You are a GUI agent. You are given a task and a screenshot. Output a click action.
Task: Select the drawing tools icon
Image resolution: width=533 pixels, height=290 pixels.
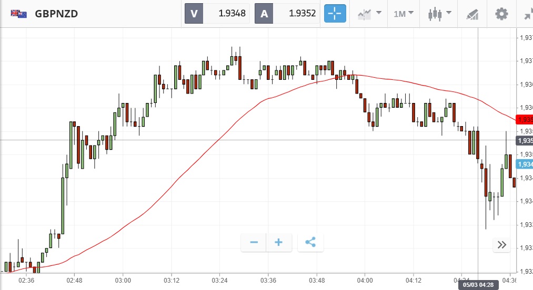(x=472, y=14)
